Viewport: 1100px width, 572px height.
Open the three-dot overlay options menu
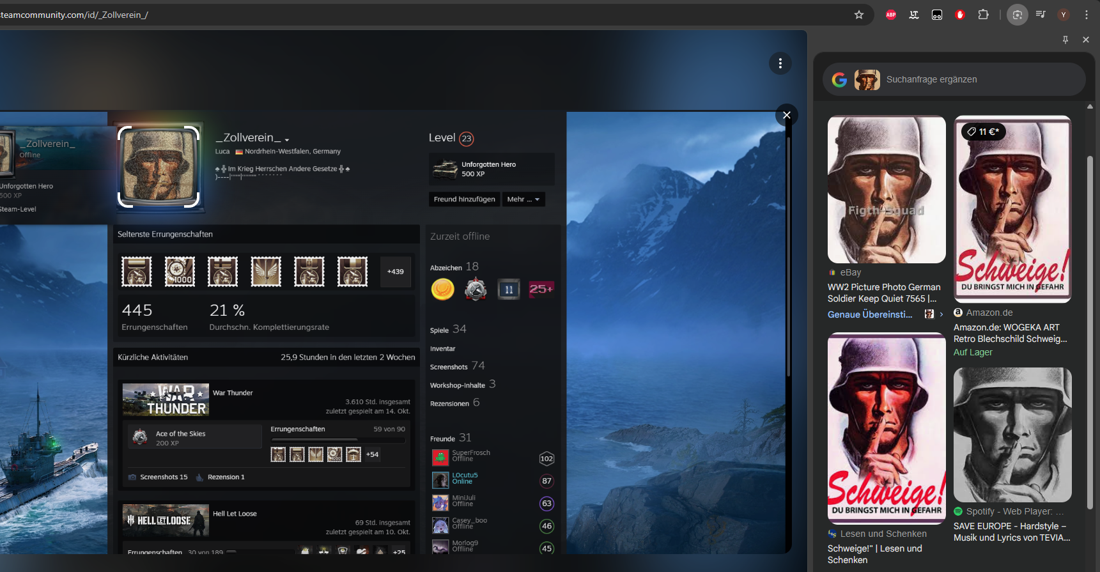coord(780,63)
